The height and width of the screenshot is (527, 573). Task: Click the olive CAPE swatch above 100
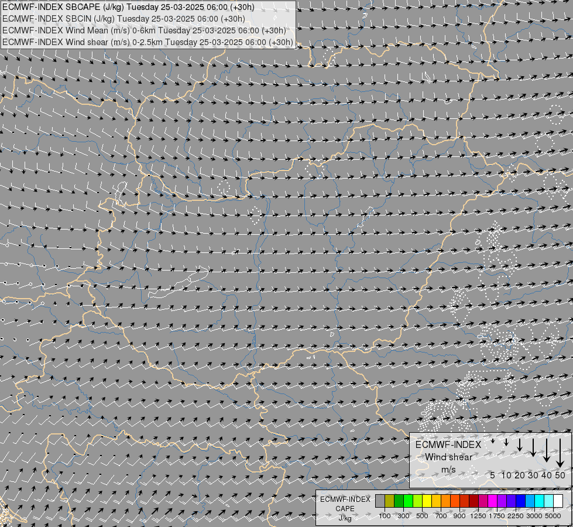click(390, 501)
